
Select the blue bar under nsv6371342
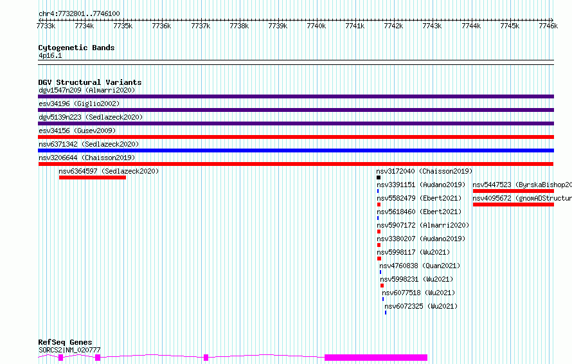coord(296,150)
